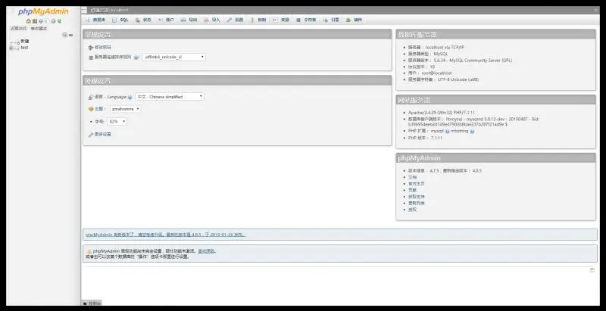606x311 pixels.
Task: Select the test database in tree
Action: tap(24, 48)
